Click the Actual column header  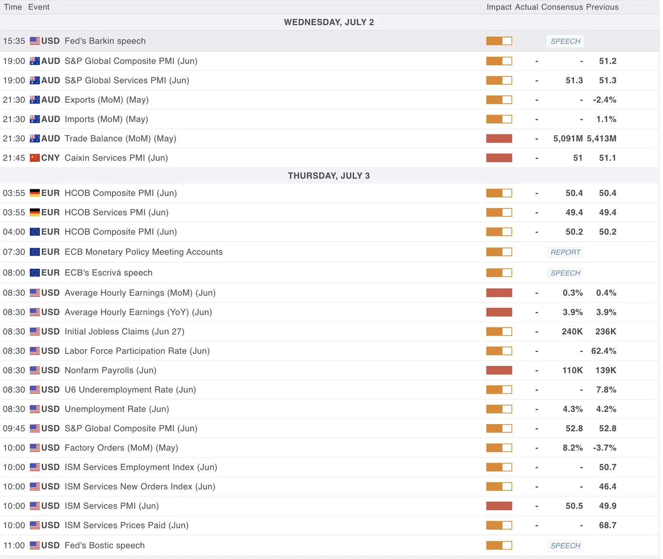click(527, 7)
